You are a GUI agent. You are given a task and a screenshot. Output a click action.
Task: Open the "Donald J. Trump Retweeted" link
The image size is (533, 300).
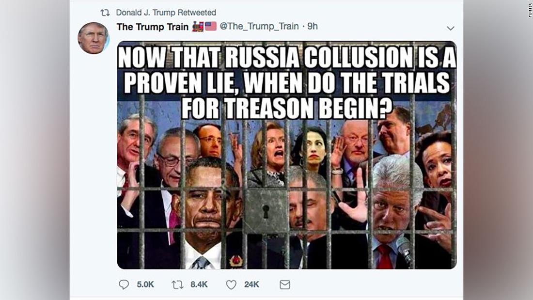(166, 13)
